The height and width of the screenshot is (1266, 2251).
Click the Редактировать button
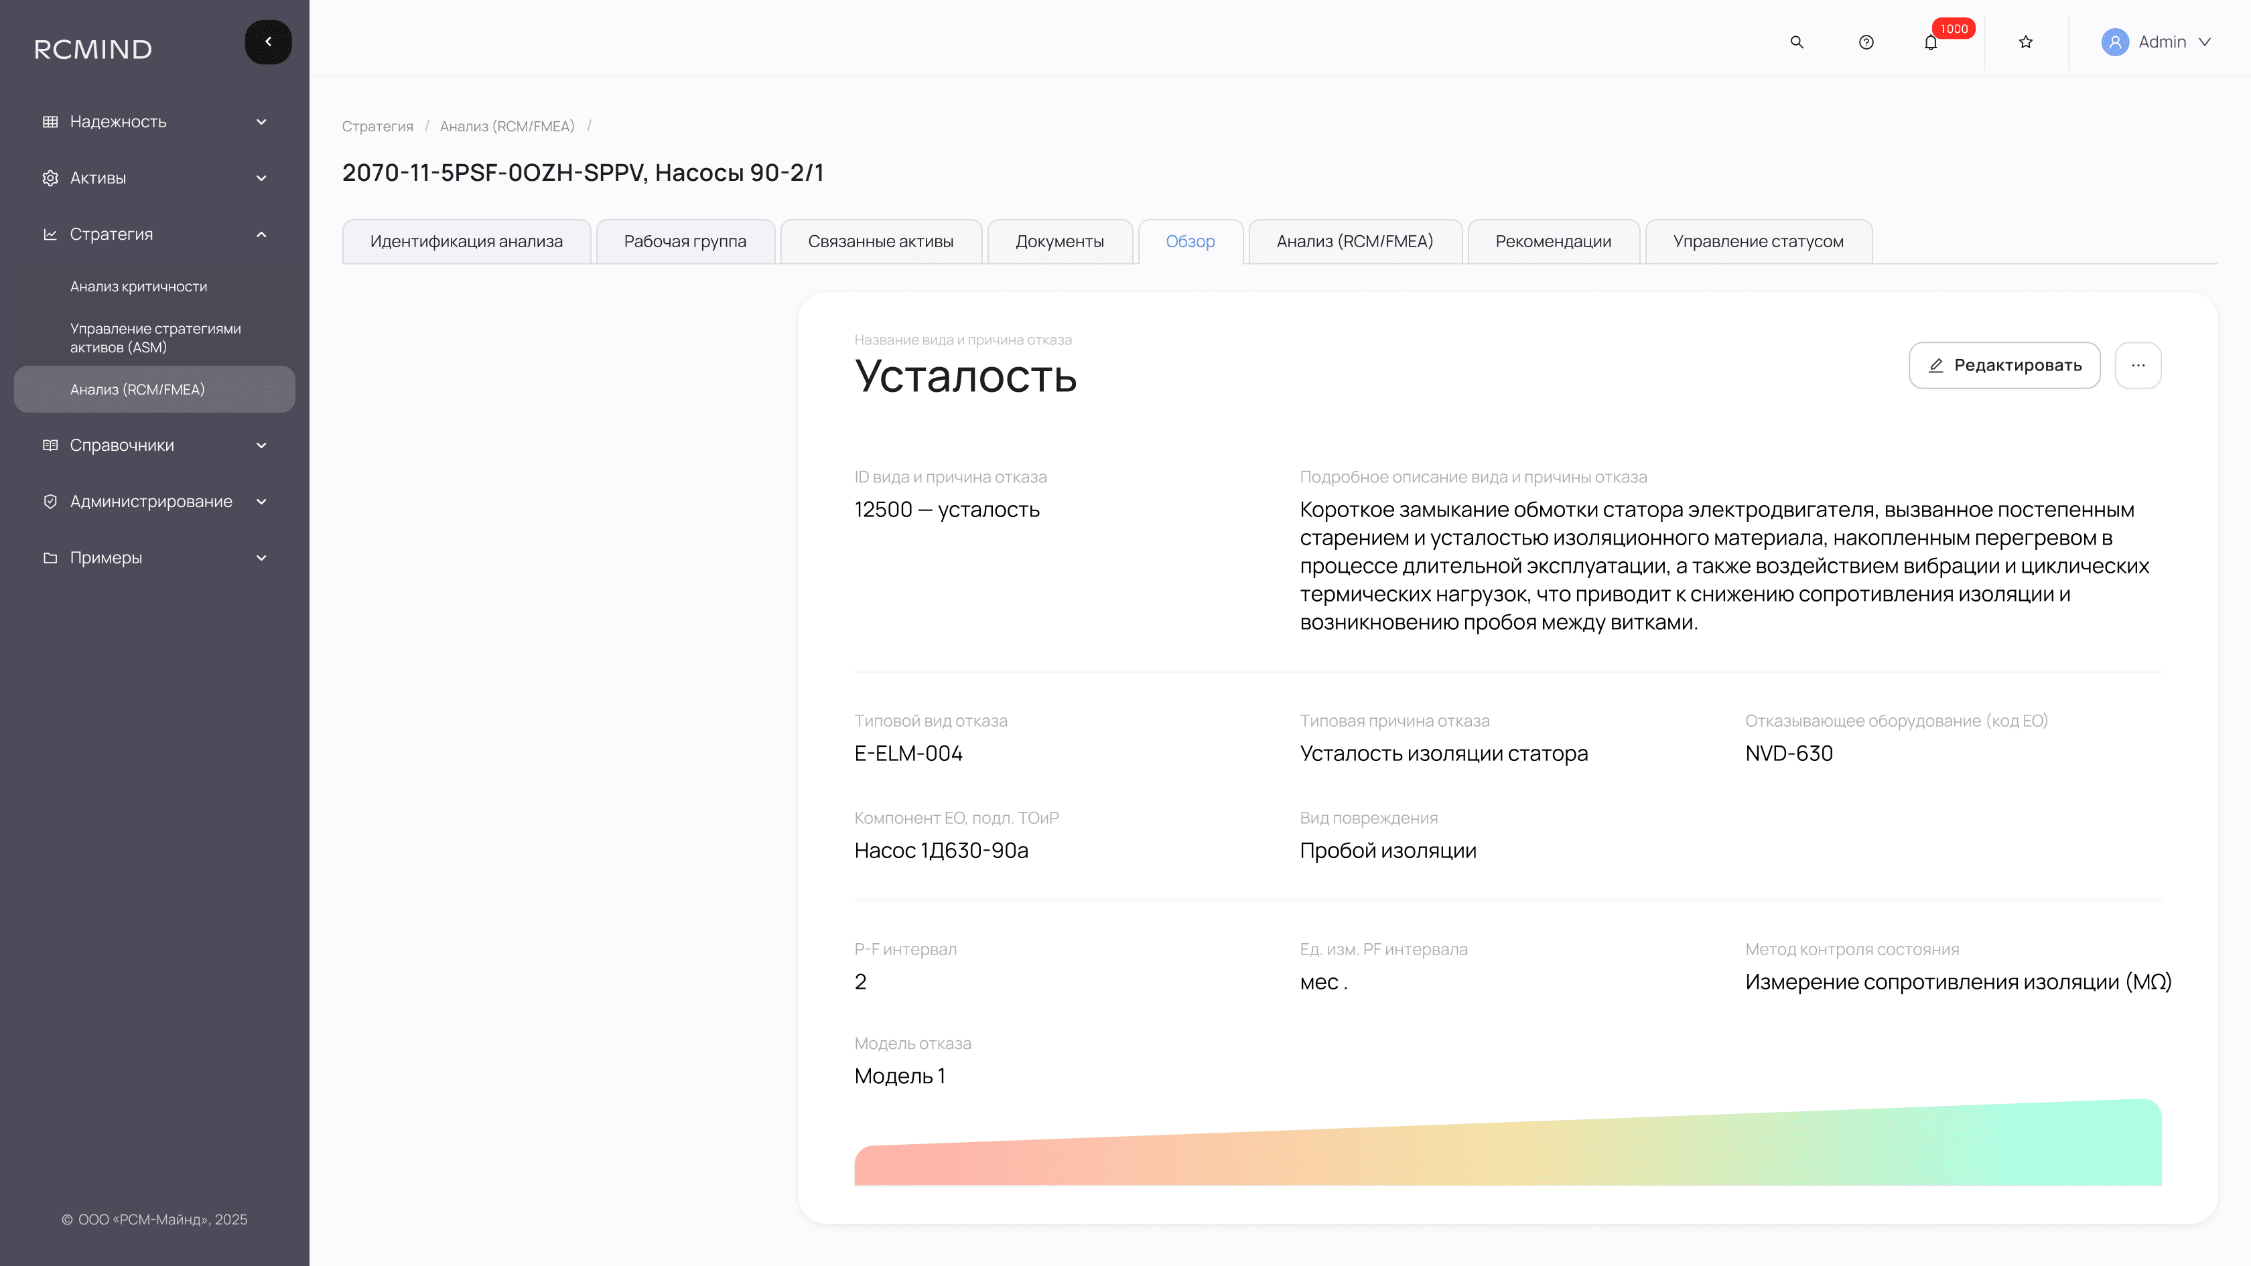[x=2004, y=365]
